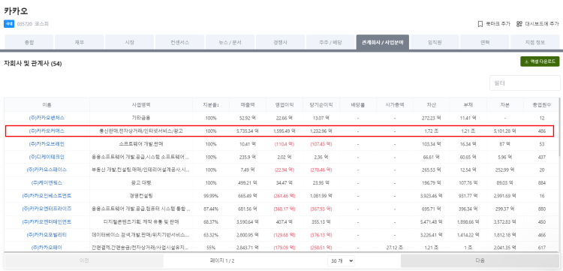Sort by the 매출액 column header
The image size is (563, 271).
[248, 105]
